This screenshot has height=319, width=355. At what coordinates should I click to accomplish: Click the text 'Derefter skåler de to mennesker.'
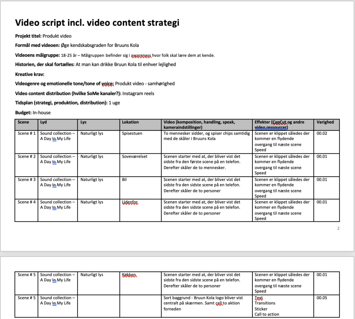tap(195, 168)
